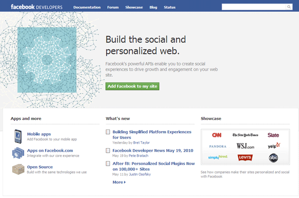Viewport: 299px width, 198px height.
Task: Click author link Pete Bratach
Action: coord(139,156)
